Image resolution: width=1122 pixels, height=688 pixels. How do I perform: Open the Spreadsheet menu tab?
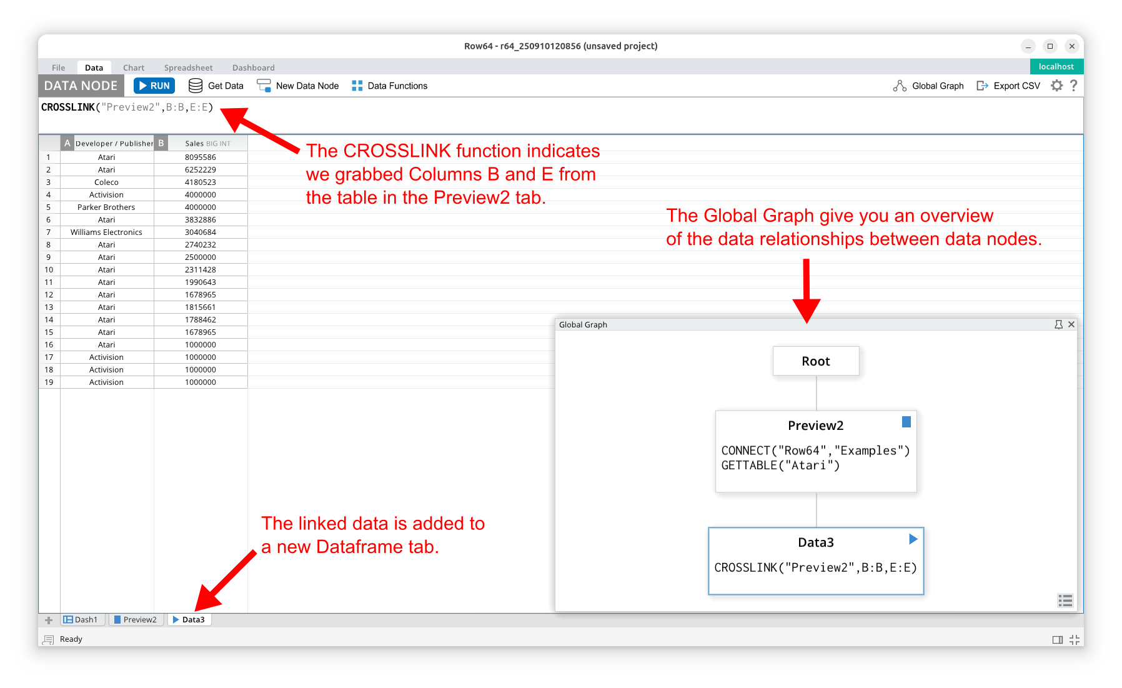click(x=188, y=67)
